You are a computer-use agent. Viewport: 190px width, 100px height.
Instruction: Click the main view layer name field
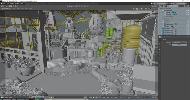click(179, 4)
